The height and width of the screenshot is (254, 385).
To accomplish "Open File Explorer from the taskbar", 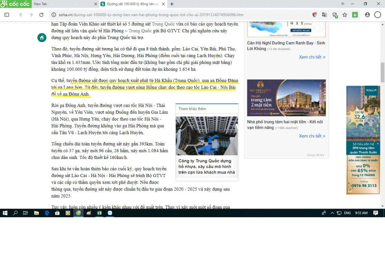I will pos(36,213).
